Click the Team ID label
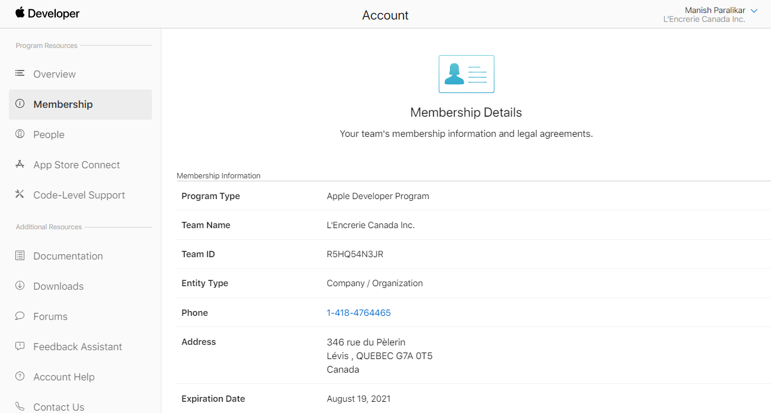 click(198, 254)
